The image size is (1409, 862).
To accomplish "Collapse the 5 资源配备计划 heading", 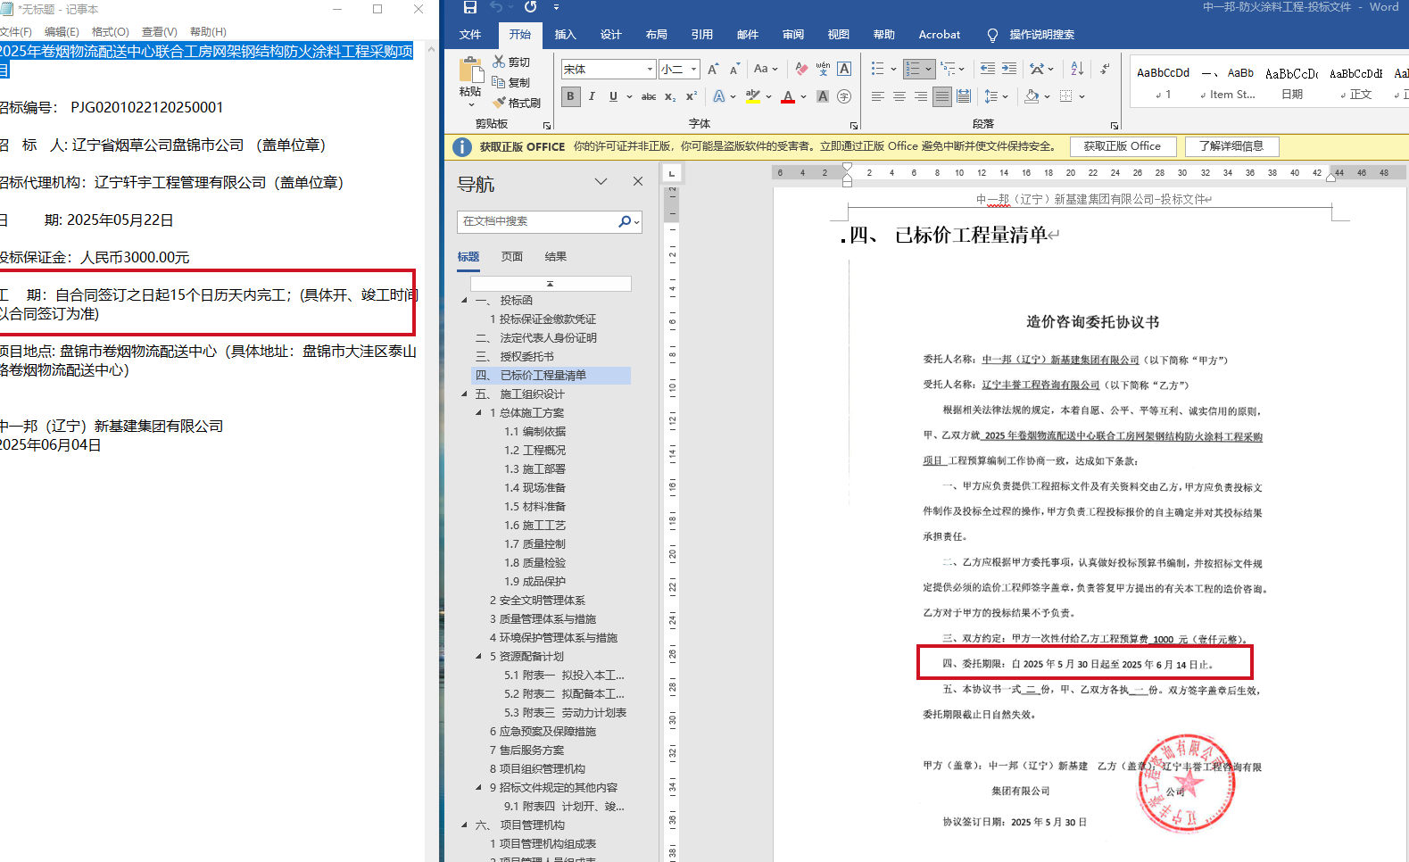I will 478,656.
